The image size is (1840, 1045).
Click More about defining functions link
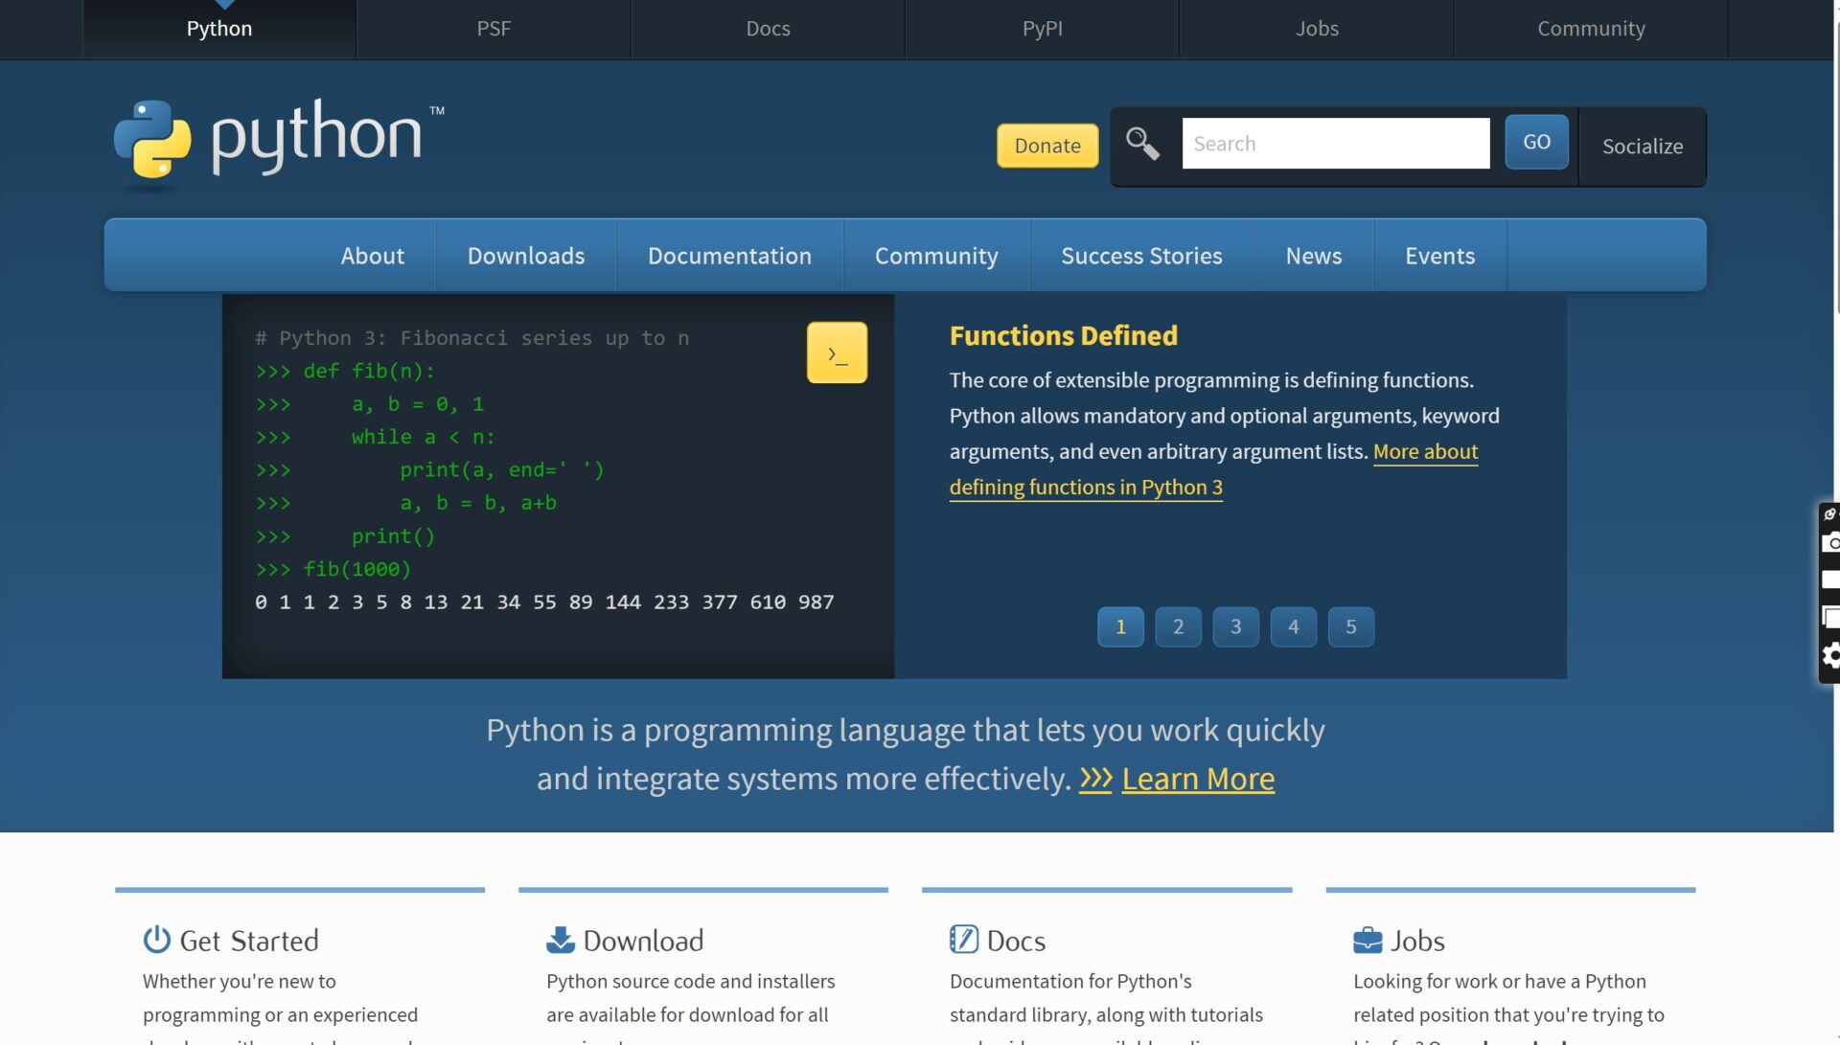(x=1212, y=470)
